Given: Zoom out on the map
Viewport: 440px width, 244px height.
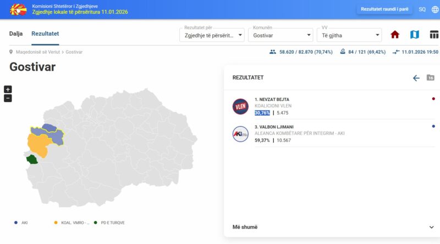Looking at the screenshot, I should [x=8, y=98].
